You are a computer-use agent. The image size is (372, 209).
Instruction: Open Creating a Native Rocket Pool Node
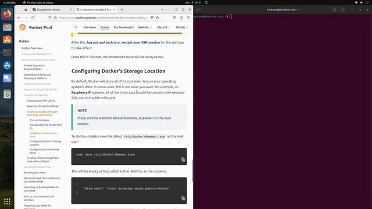click(42, 160)
